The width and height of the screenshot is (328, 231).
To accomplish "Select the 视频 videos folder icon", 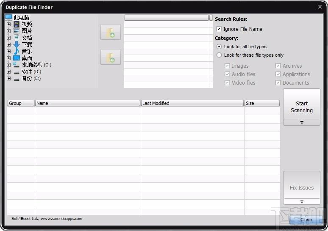I will coord(17,24).
